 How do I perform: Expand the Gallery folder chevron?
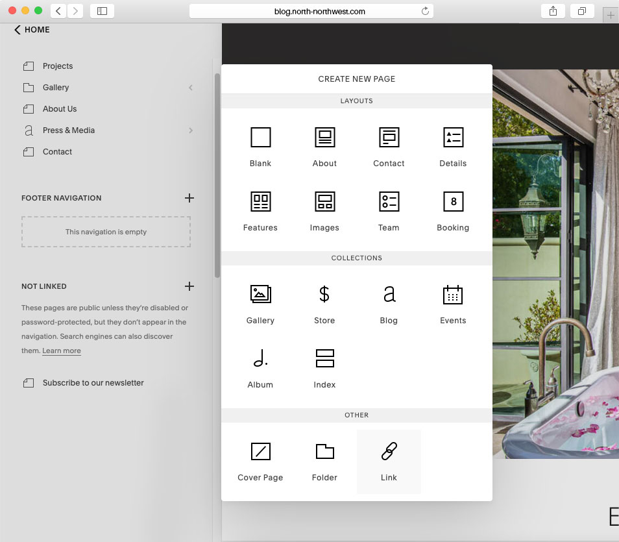(191, 88)
